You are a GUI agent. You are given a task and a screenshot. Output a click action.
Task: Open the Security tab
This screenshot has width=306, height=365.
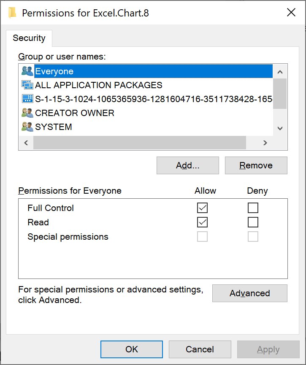point(29,38)
